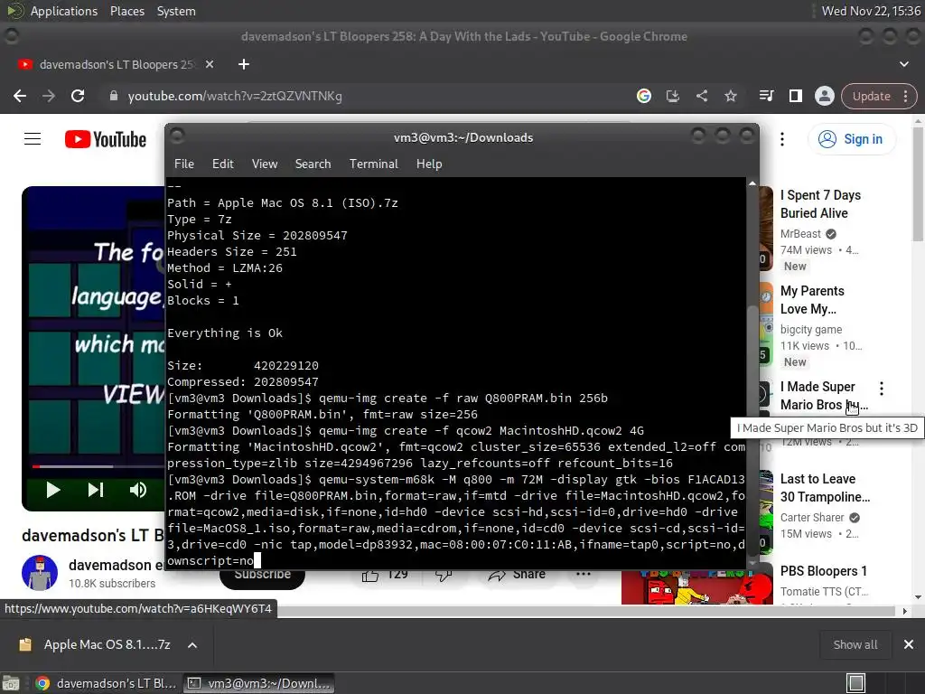Click Carter Sharer channel name
The image size is (925, 694).
click(812, 518)
